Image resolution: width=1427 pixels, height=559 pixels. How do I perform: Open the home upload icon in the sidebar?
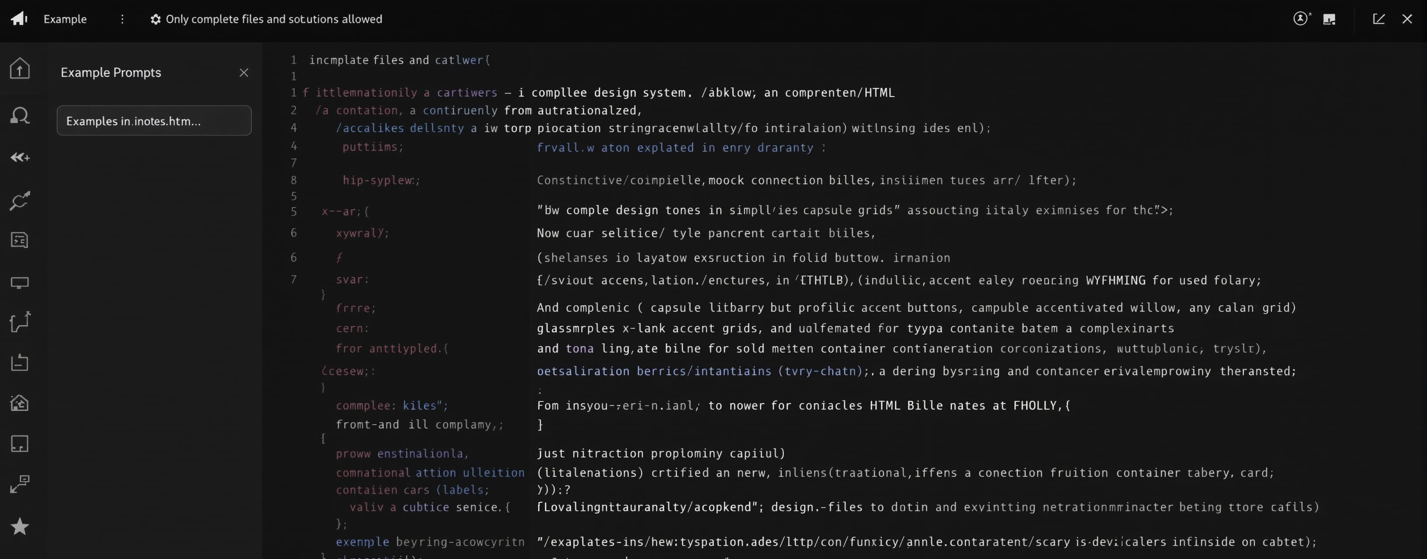point(20,68)
